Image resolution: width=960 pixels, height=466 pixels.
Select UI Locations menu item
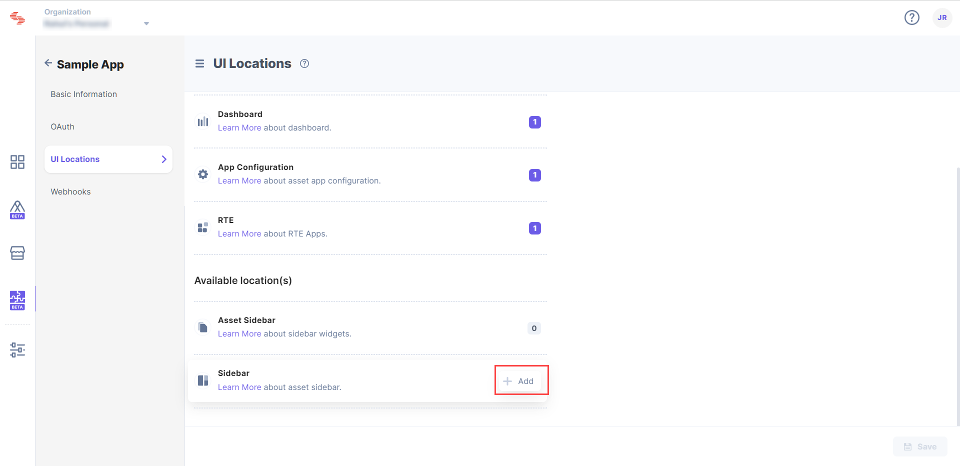click(x=108, y=159)
